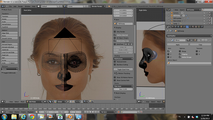The width and height of the screenshot is (213, 120).
Task: Move Mirror modifier up in stack
Action: (x=203, y=40)
